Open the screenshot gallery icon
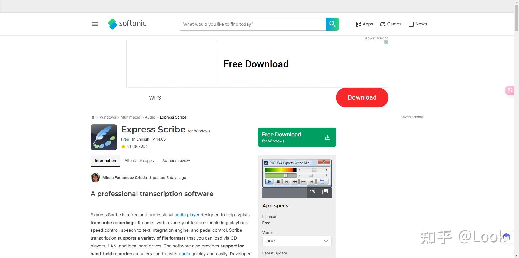Screen dimensions: 519x258 point(325,192)
